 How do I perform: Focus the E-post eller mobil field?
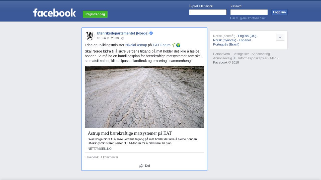[208, 12]
